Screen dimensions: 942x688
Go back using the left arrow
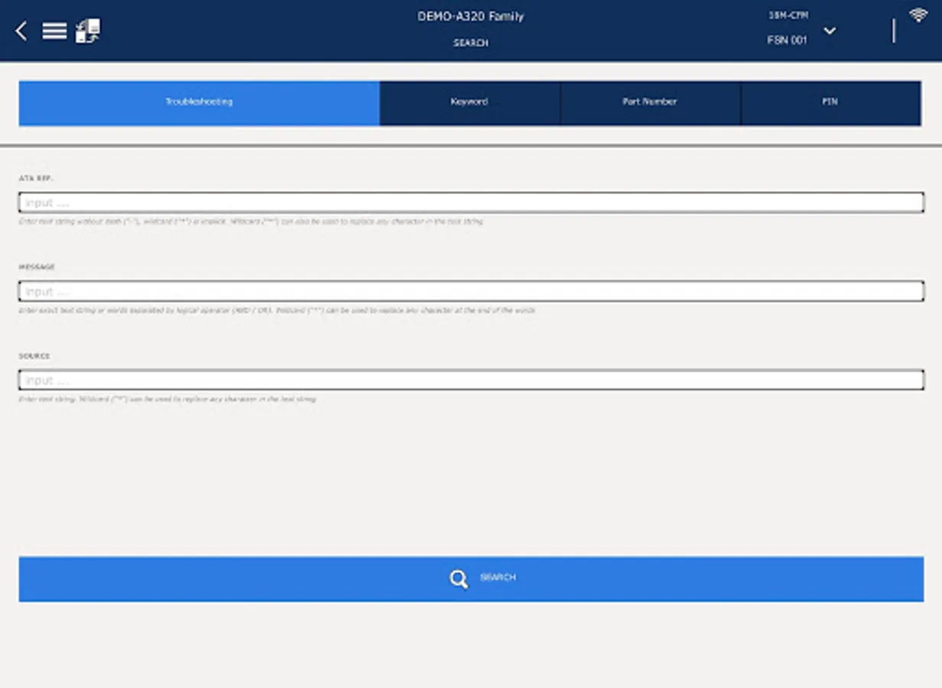[x=21, y=31]
